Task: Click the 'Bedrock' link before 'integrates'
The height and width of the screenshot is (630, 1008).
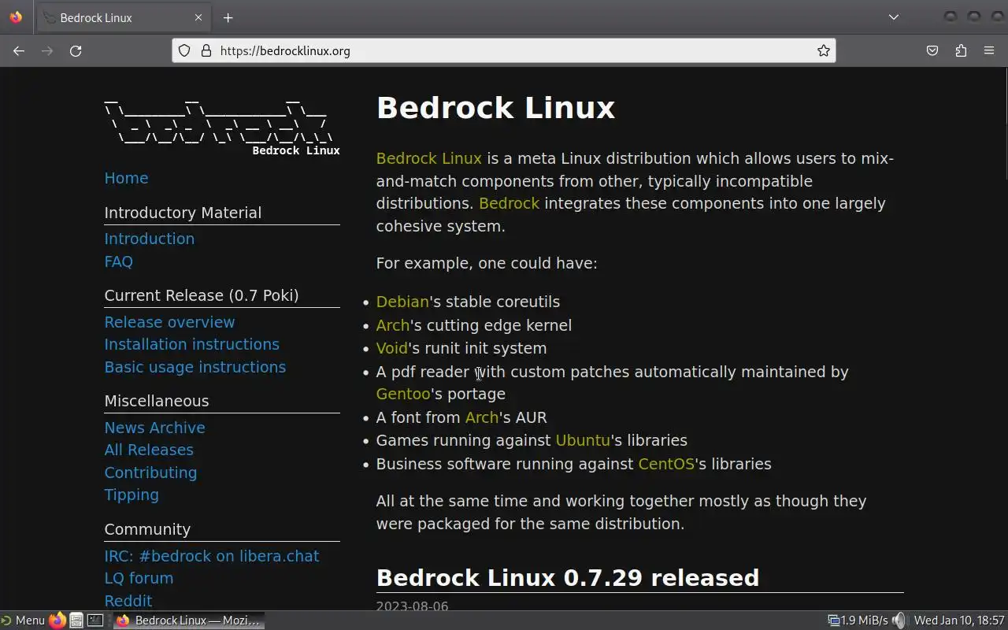Action: 510,203
